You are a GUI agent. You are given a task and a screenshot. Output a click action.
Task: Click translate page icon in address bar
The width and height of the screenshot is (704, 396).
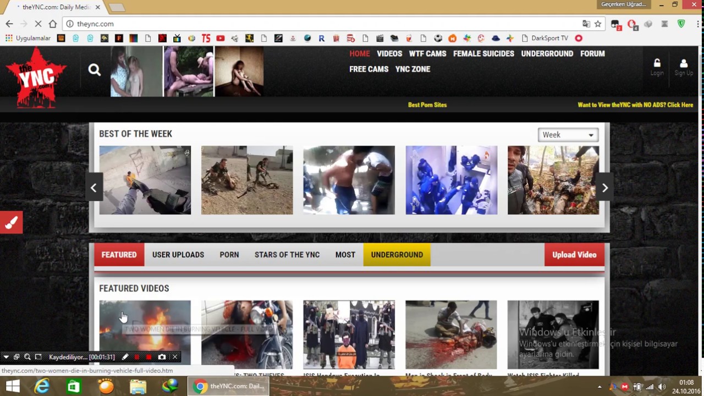point(586,24)
